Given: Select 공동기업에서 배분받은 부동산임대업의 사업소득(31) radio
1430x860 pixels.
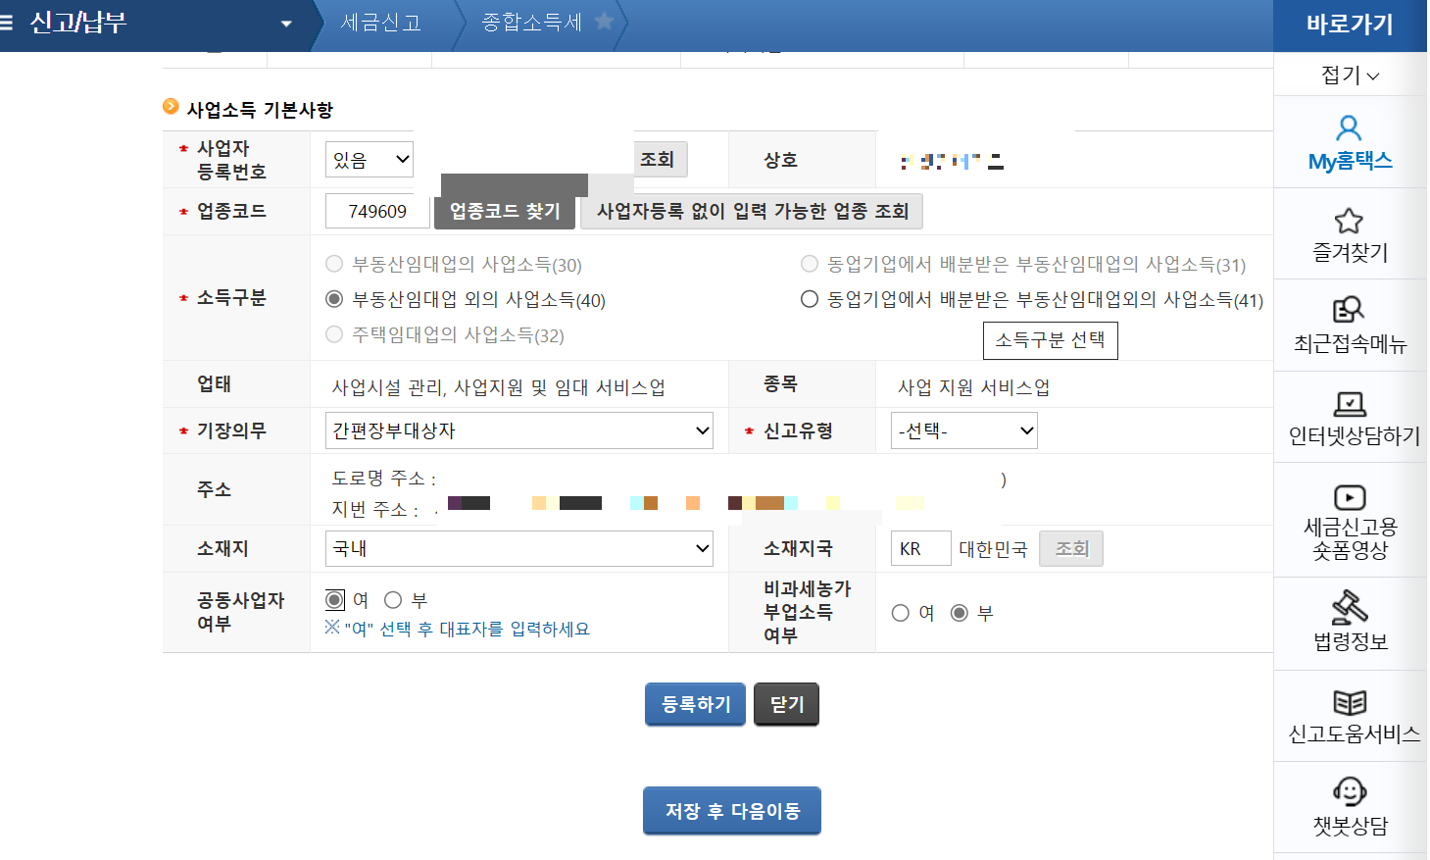Looking at the screenshot, I should coord(810,264).
